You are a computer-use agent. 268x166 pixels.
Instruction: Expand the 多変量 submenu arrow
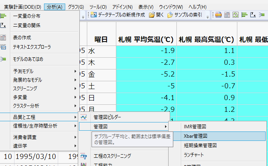coord(75,97)
